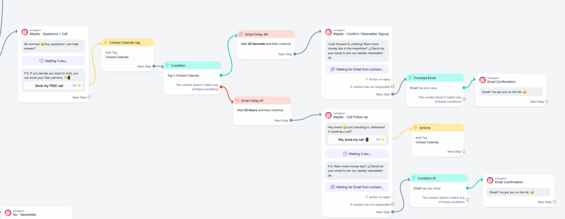Click green connector next to Tag is Clicked Calendly

point(221,76)
